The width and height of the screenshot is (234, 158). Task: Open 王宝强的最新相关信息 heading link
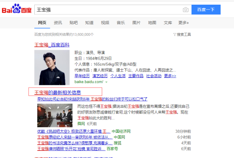tap(58, 93)
